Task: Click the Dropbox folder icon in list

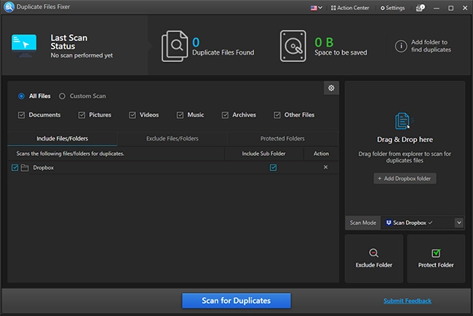Action: click(x=25, y=167)
